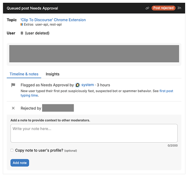Viewport: 188px width, 177px height.
Task: Click the Extras category color badge
Action: 22,24
